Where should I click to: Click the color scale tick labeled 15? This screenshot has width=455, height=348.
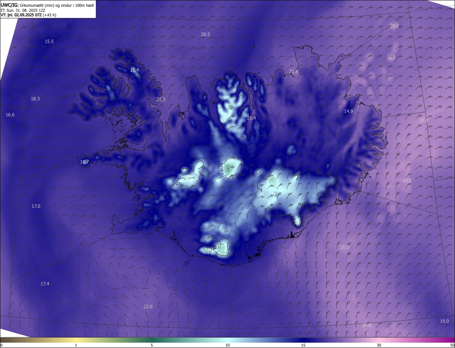[x=303, y=345]
